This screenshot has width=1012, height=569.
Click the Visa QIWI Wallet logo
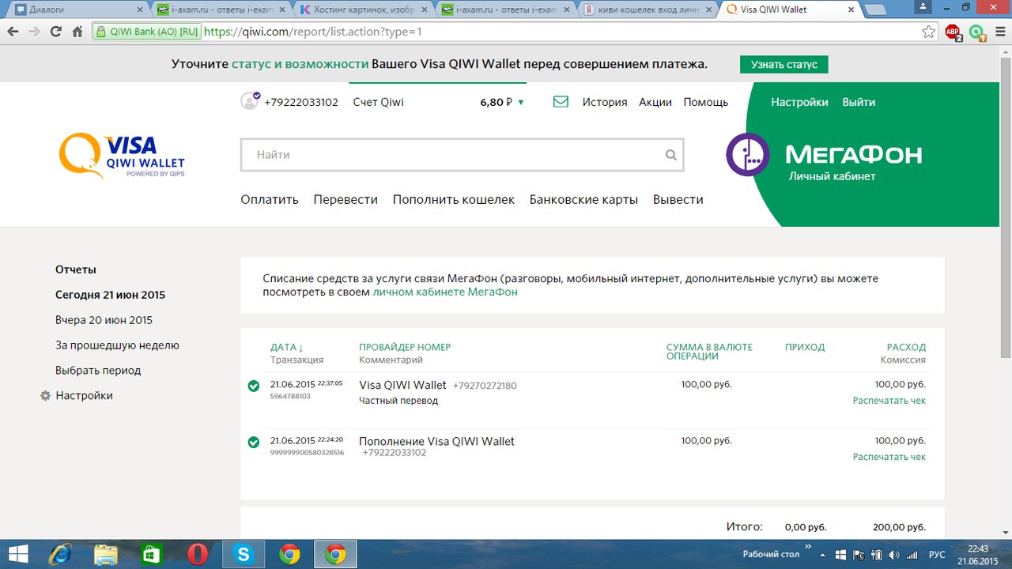(x=122, y=156)
